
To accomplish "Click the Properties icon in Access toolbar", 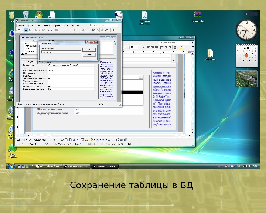I will coord(93,30).
